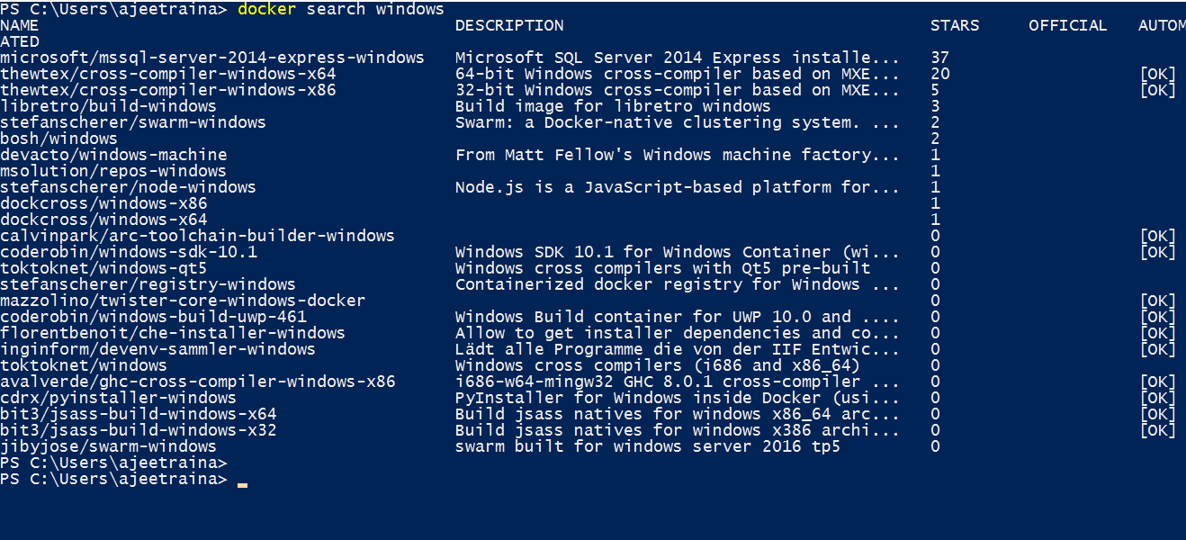The height and width of the screenshot is (540, 1186).
Task: Click the STARS column header
Action: pos(955,25)
